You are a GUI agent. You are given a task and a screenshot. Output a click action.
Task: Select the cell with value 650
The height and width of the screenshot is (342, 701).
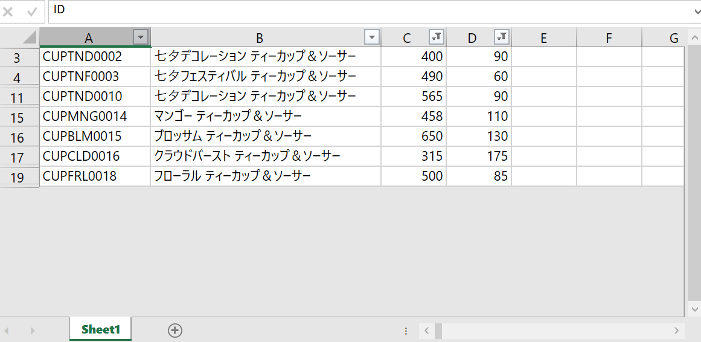(414, 136)
